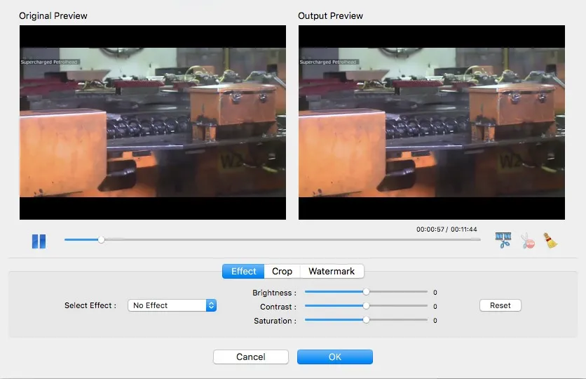This screenshot has width=586, height=379.
Task: Click the film strip scissors trim icon
Action: 503,241
